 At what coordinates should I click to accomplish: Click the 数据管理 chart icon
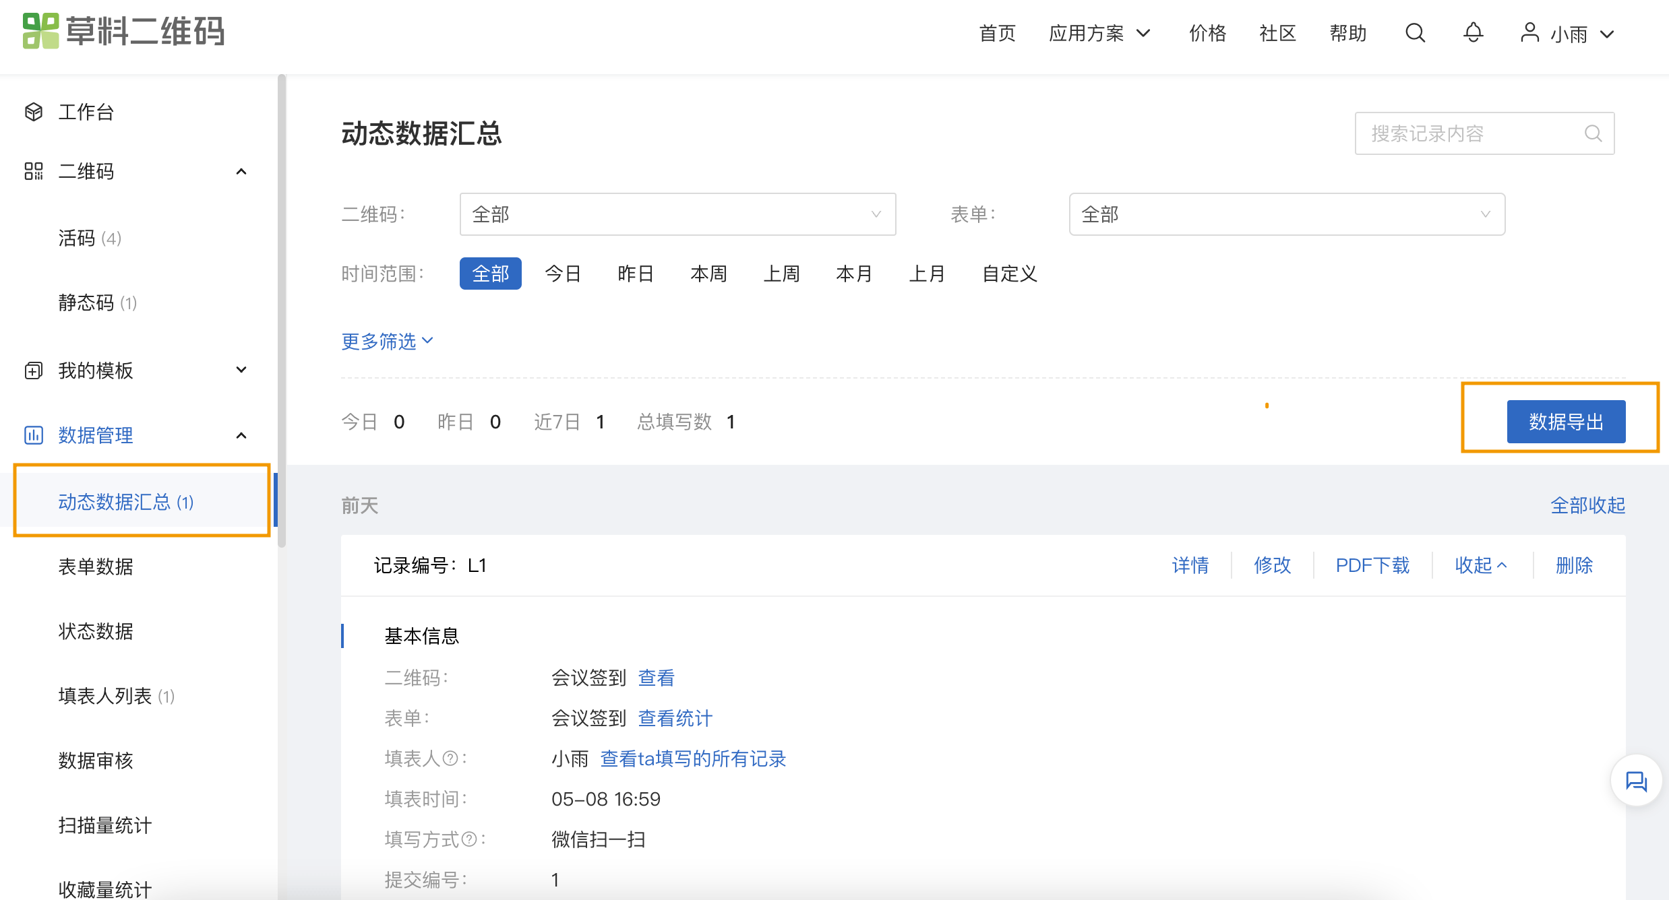(34, 435)
